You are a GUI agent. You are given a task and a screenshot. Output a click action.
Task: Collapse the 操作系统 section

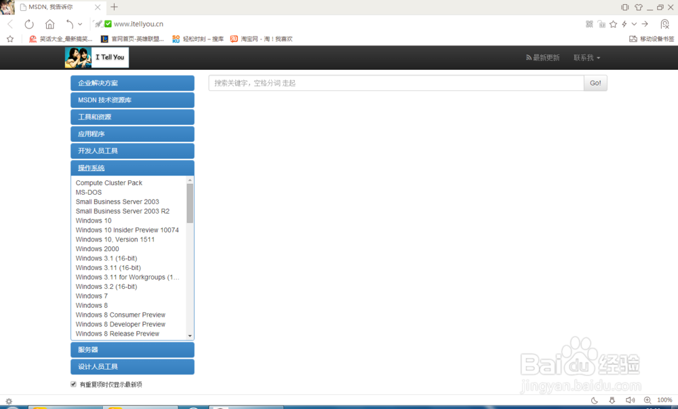[132, 168]
